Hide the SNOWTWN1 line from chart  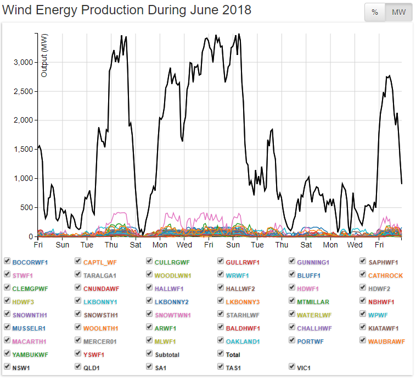[x=150, y=315]
